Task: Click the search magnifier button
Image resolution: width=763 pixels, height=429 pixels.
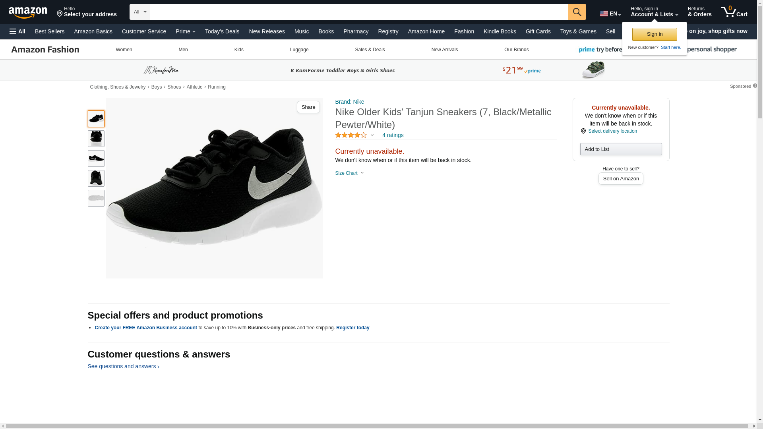Action: pyautogui.click(x=577, y=12)
